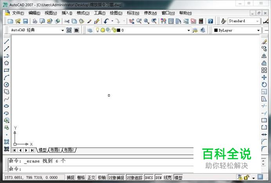Open the 修改(M) menu
The image size is (271, 183).
click(x=150, y=13)
